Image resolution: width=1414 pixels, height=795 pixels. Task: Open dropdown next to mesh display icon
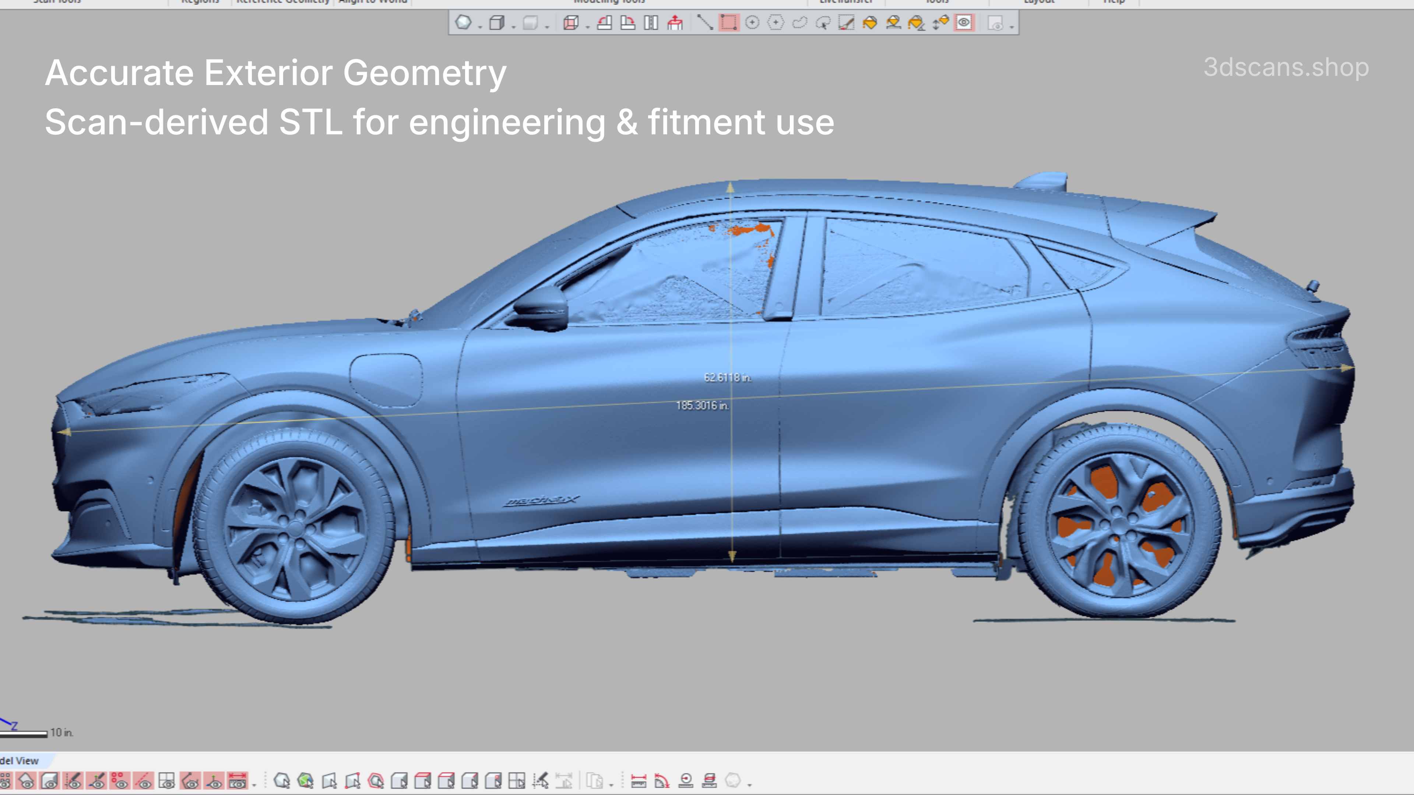[x=480, y=26]
